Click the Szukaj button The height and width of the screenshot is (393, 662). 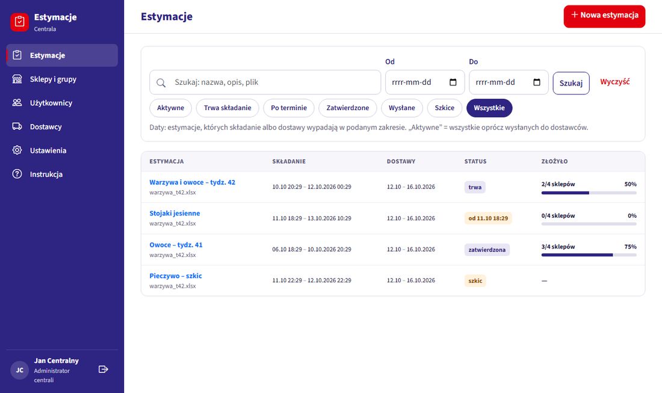pos(571,83)
